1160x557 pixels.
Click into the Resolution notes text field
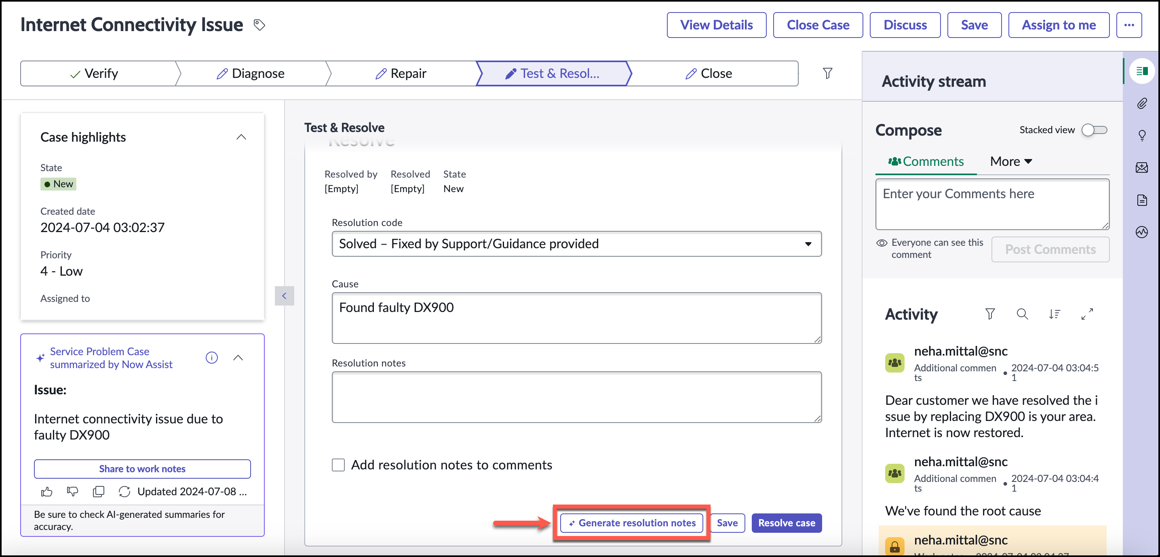coord(576,397)
